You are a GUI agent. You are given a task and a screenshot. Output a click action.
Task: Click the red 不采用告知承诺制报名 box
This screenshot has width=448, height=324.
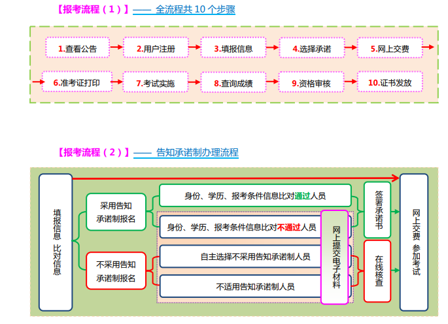click(x=116, y=270)
